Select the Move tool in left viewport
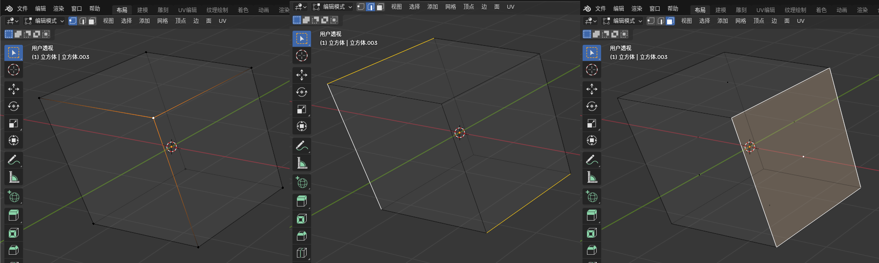879x263 pixels. pos(14,89)
